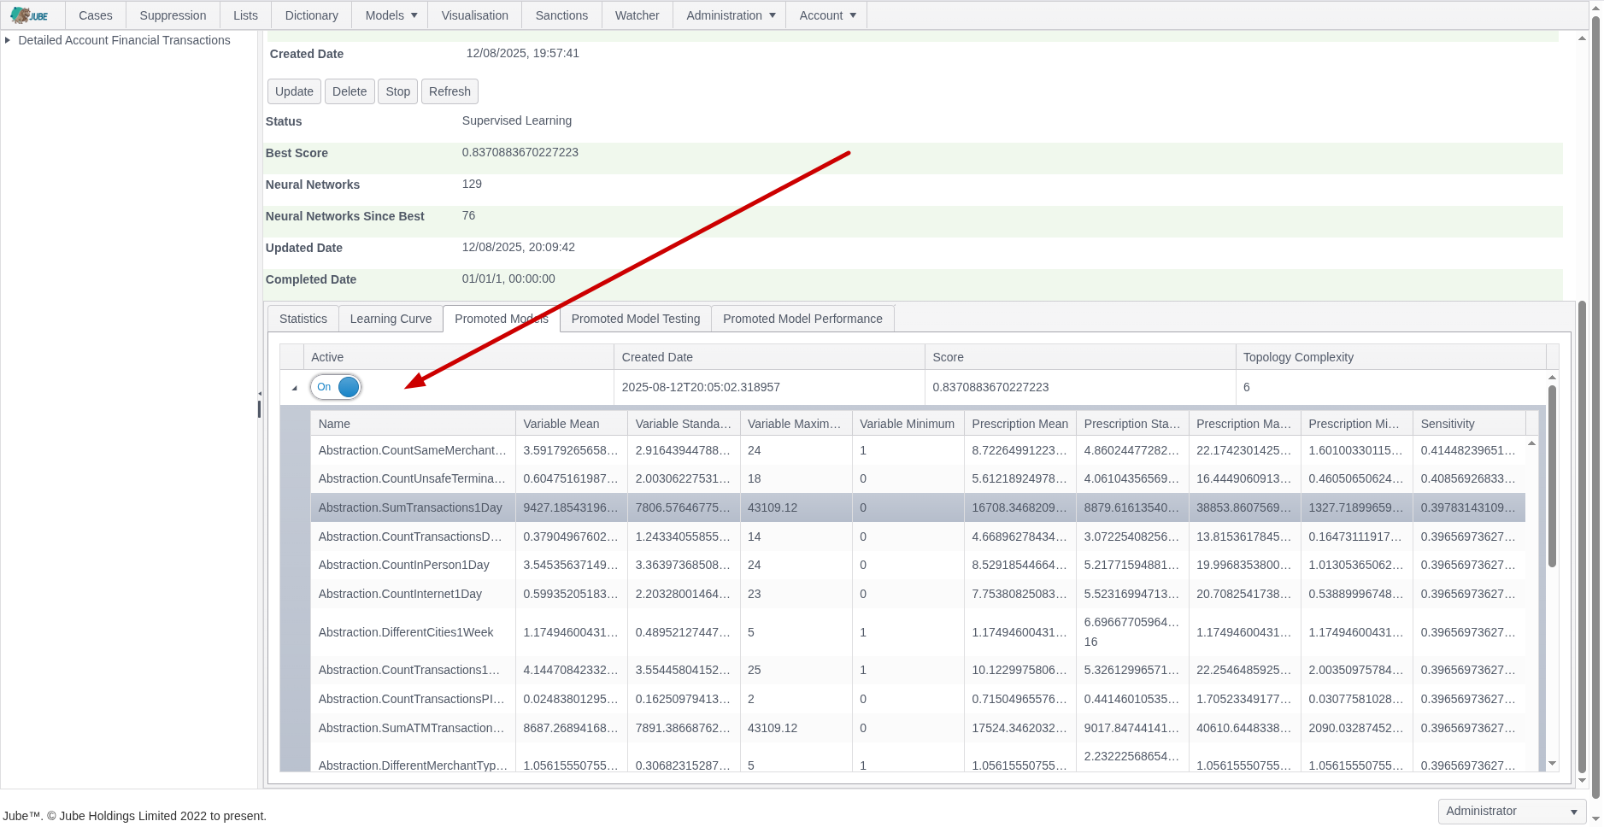
Task: Open the Administration dropdown menu
Action: [x=730, y=15]
